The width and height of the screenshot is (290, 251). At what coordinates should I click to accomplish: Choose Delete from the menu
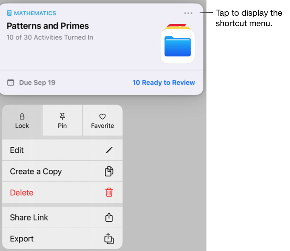pos(22,193)
